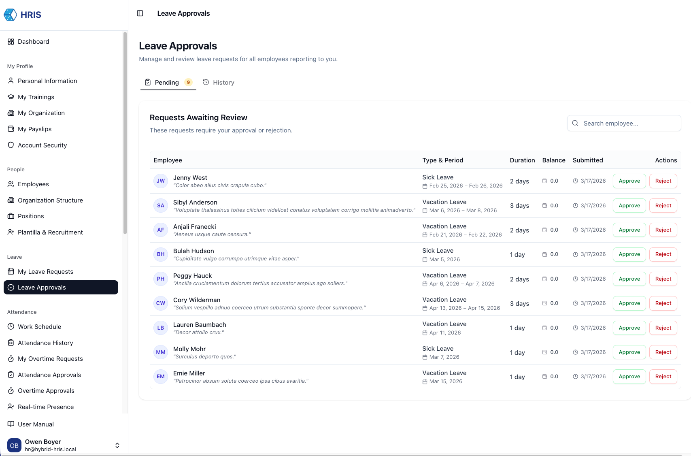Open Real-time Presence page

click(x=46, y=407)
